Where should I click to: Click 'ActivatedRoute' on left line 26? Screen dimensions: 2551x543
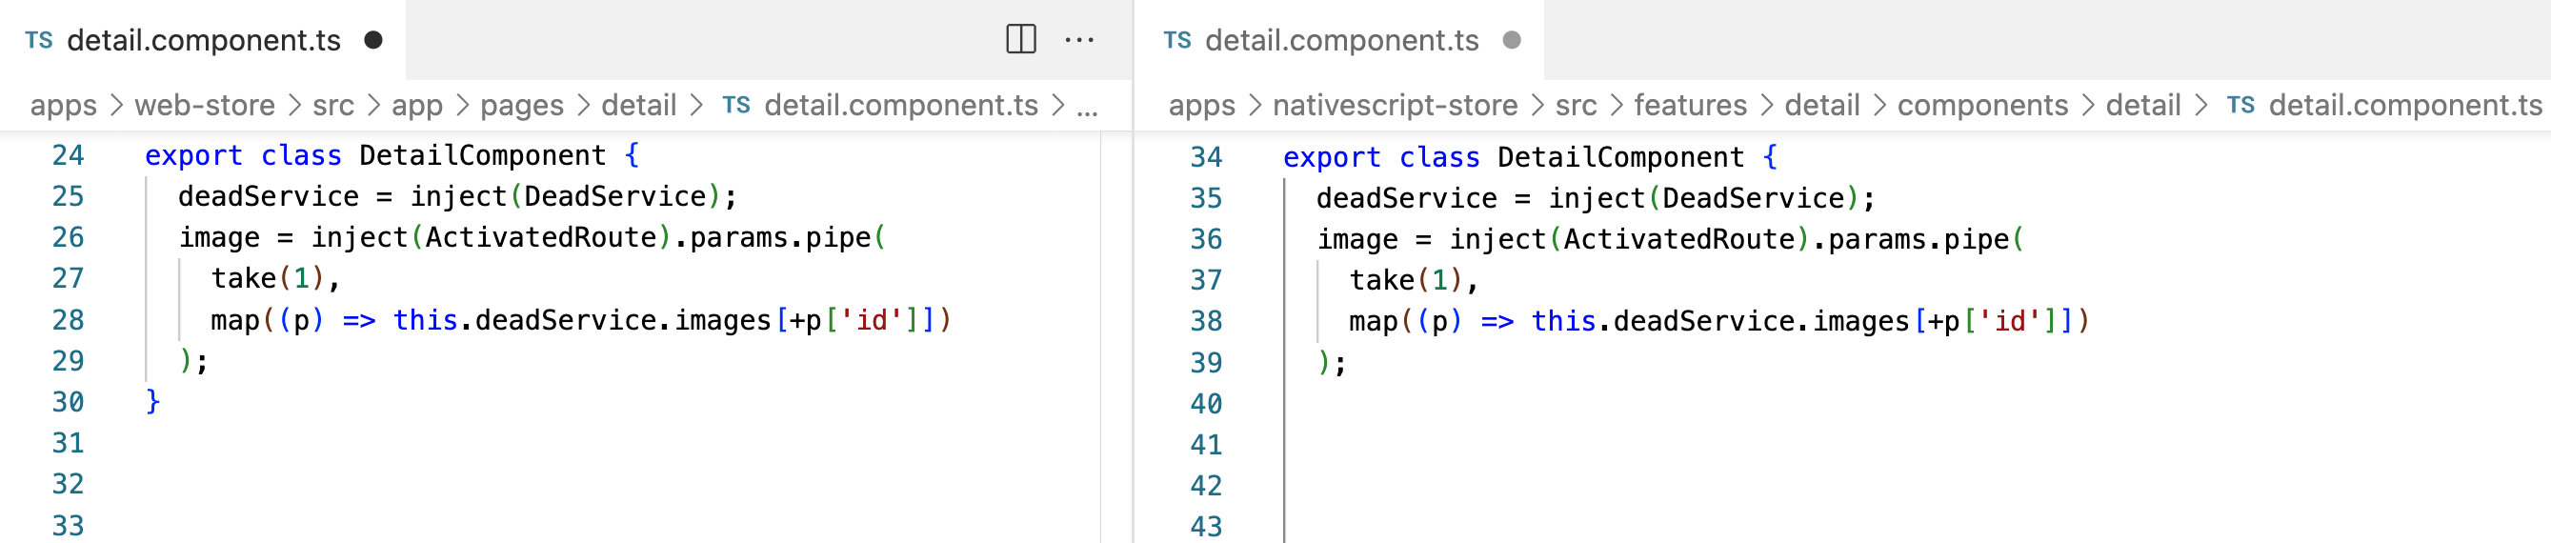pos(541,238)
